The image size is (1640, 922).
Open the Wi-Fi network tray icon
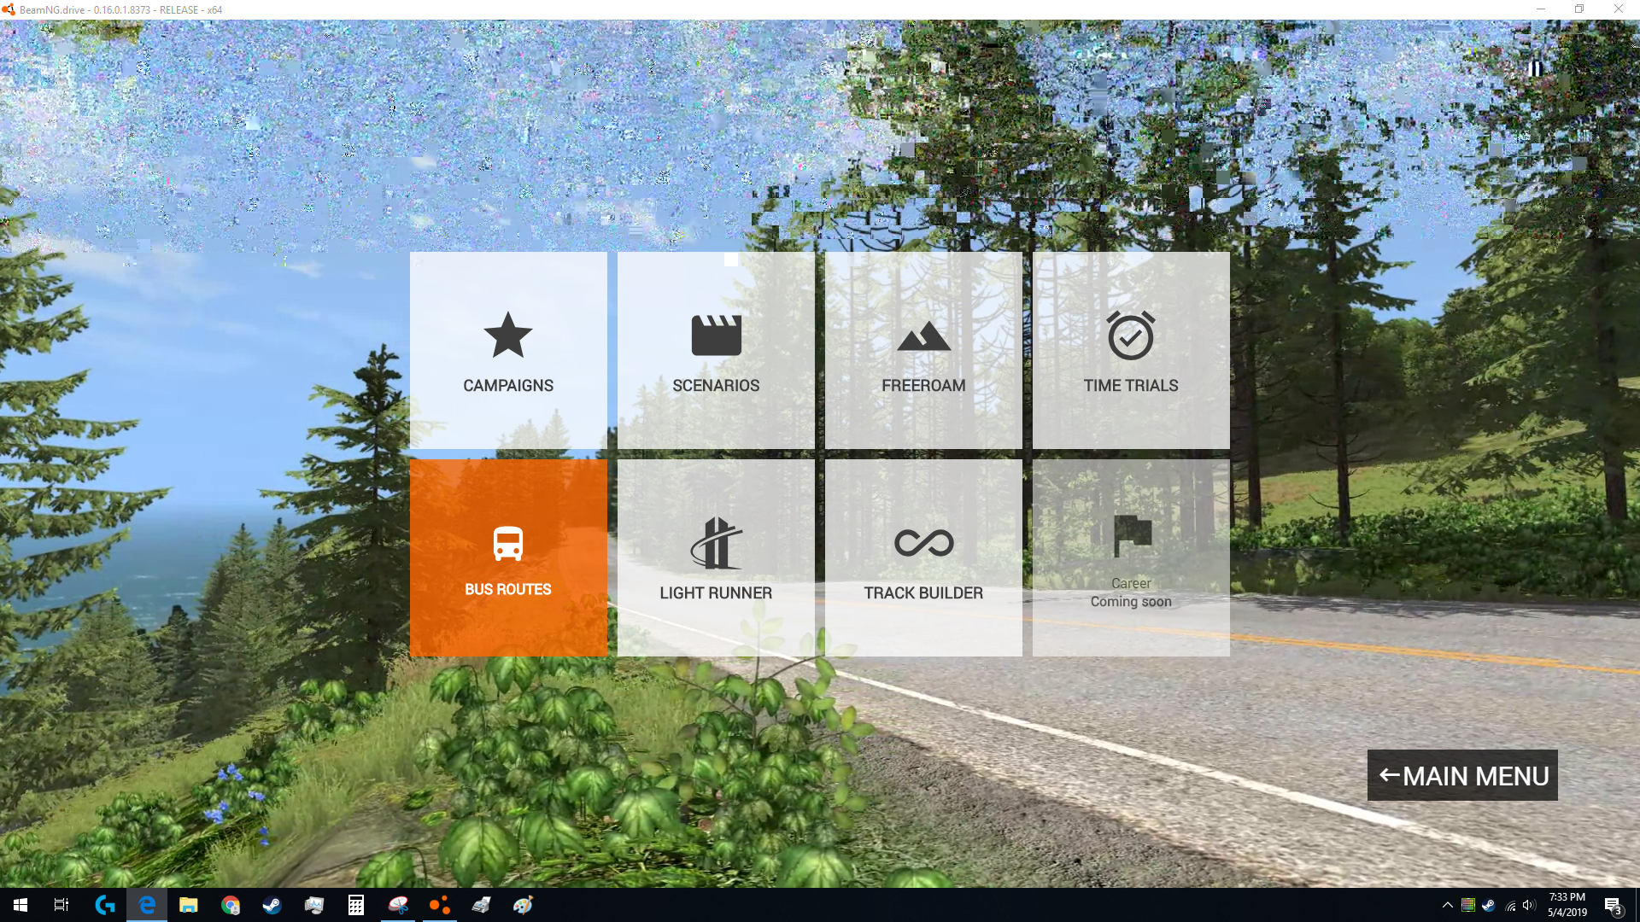(1510, 905)
